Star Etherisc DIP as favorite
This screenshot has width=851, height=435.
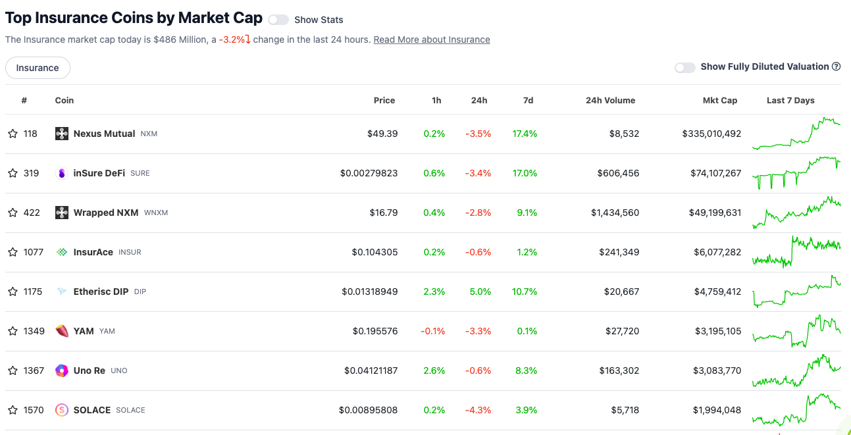point(13,292)
